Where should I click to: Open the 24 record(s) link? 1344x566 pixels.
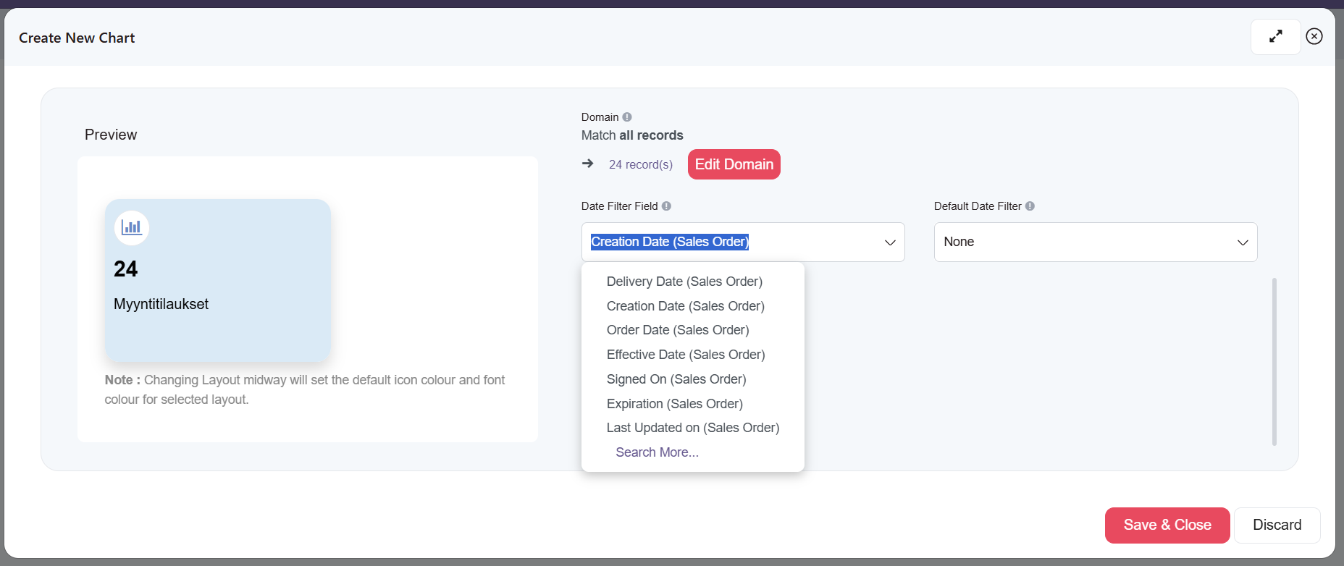click(640, 165)
